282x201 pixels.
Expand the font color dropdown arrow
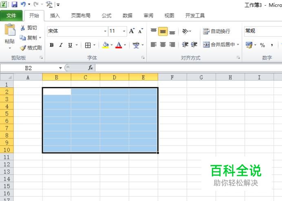click(x=125, y=45)
